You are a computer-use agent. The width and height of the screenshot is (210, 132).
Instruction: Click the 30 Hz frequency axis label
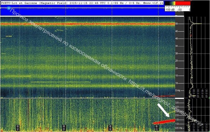pos(177,53)
